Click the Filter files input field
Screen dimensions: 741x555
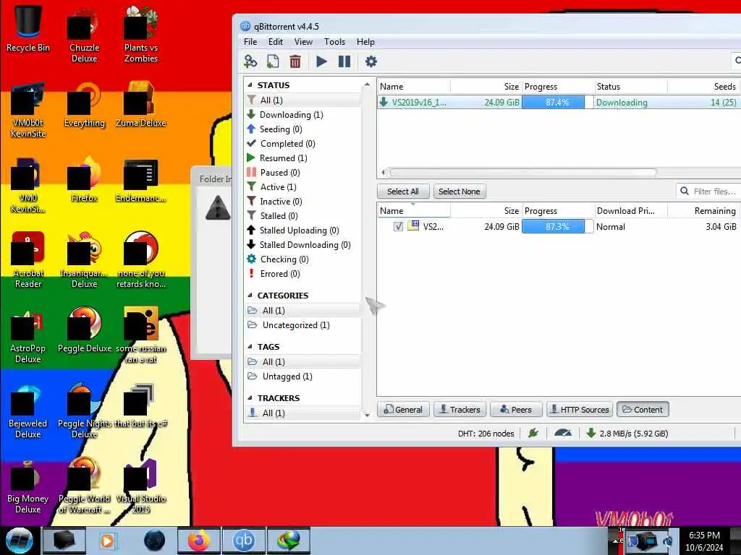709,191
